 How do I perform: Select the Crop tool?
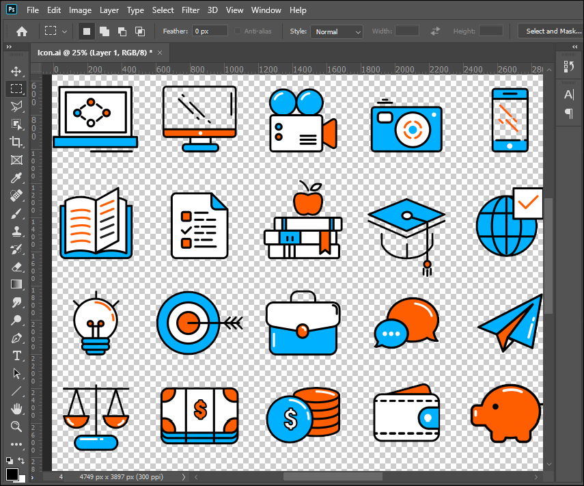pyautogui.click(x=16, y=142)
